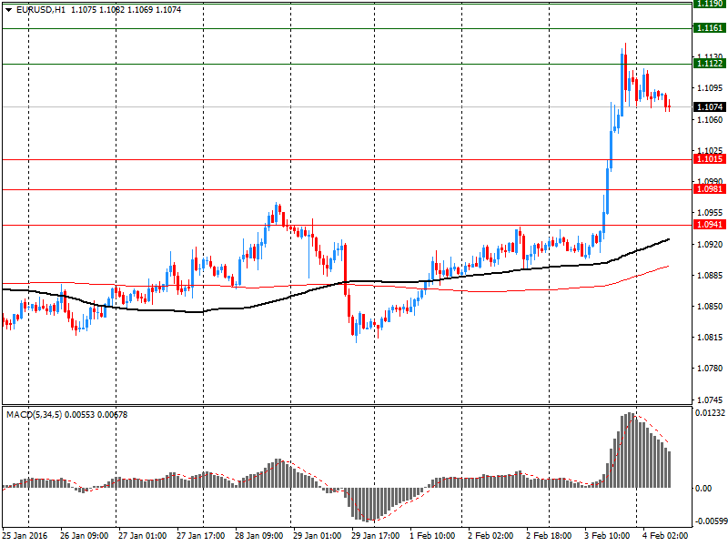Select the 1.1122 green level price label
This screenshot has width=728, height=546.
pyautogui.click(x=710, y=64)
